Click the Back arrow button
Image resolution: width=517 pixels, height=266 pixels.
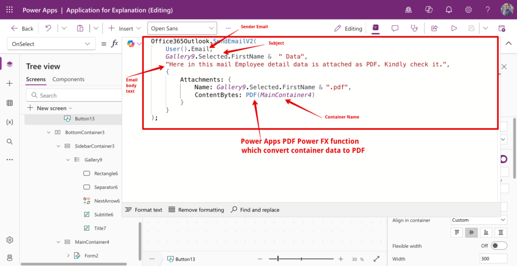pos(22,28)
